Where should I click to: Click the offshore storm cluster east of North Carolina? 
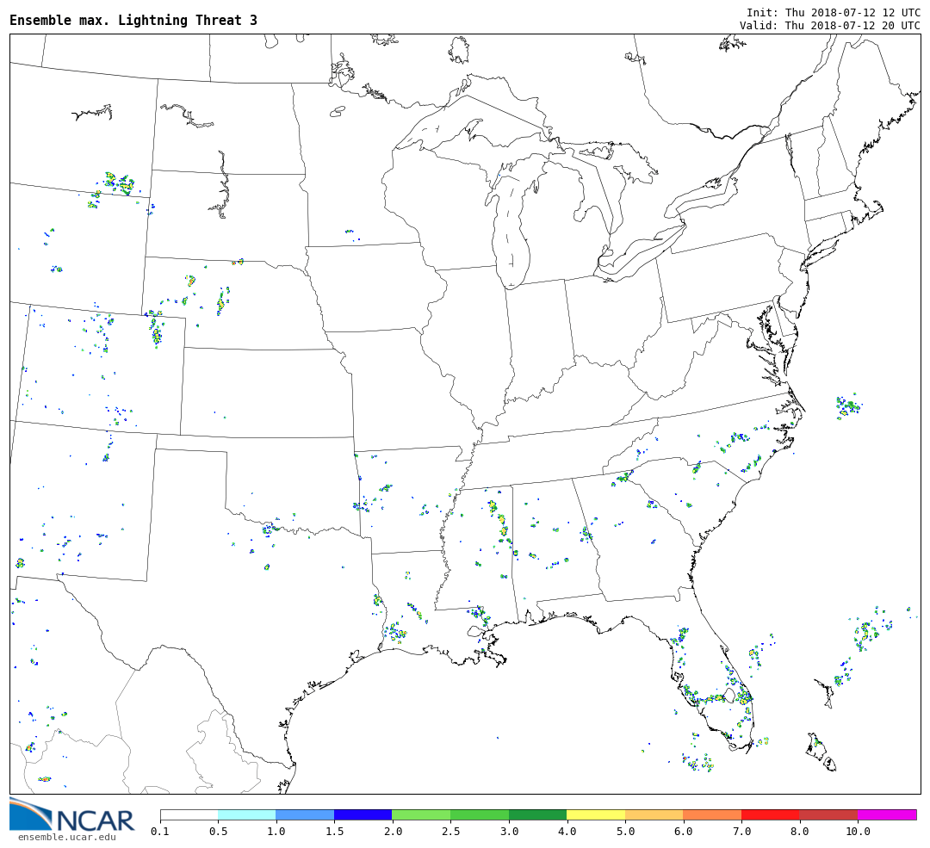(847, 406)
